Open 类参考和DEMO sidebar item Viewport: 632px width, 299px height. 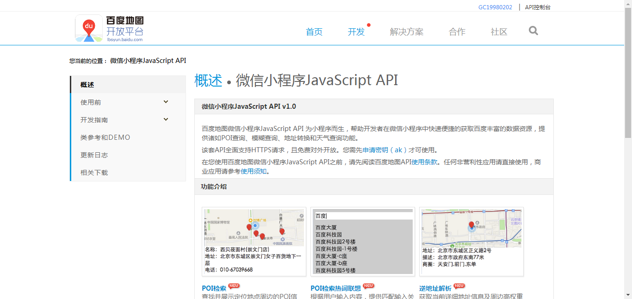(128, 137)
